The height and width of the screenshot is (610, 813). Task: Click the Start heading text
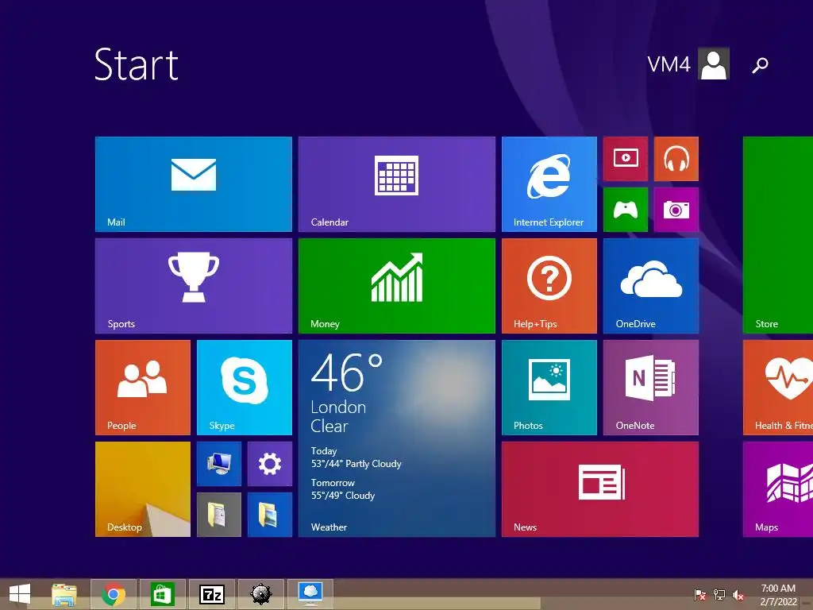tap(137, 64)
